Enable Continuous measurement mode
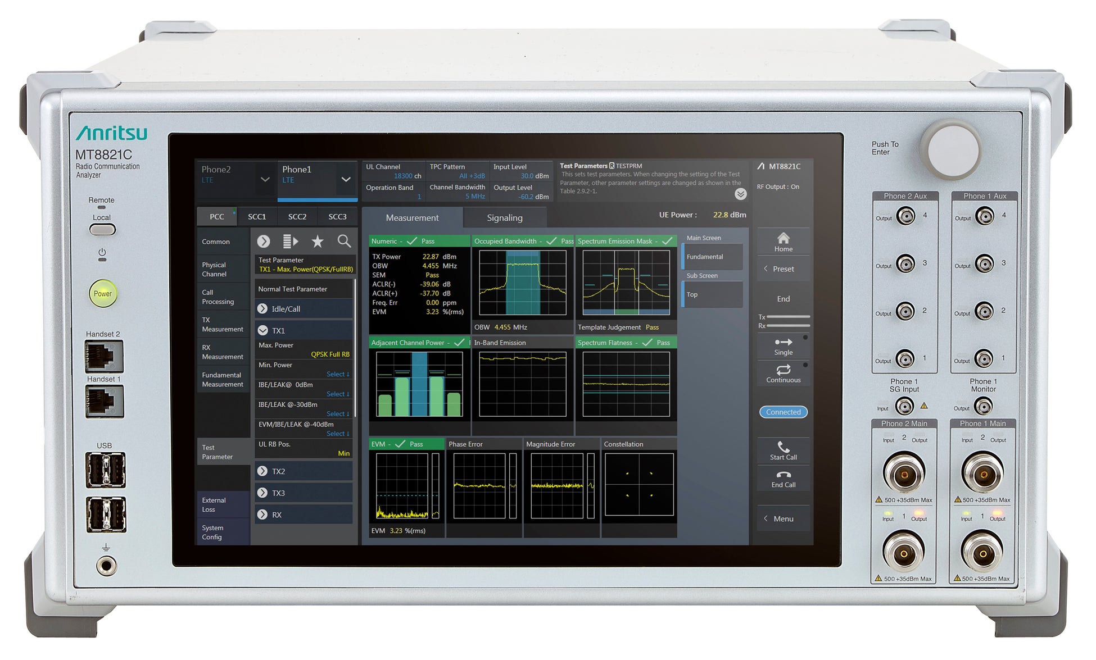The width and height of the screenshot is (1096, 660). click(x=783, y=374)
